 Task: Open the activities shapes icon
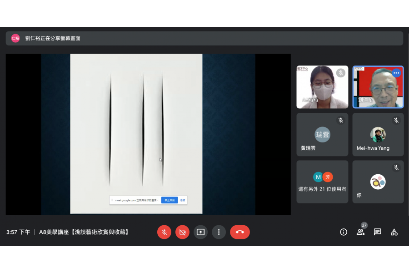coord(394,232)
